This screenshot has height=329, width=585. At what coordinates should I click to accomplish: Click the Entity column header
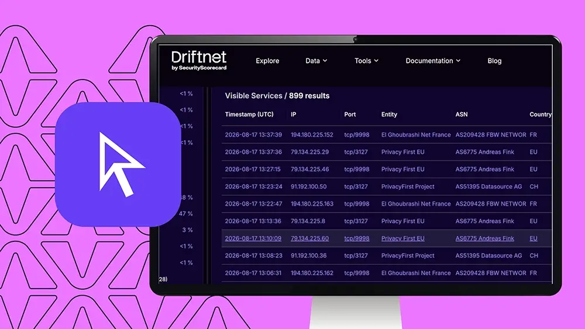(389, 115)
